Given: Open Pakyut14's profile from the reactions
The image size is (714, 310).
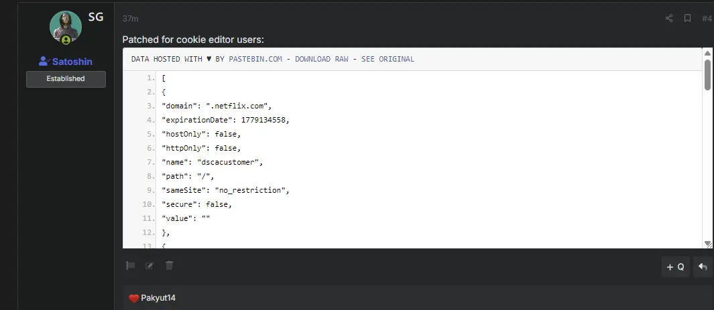Looking at the screenshot, I should (158, 298).
